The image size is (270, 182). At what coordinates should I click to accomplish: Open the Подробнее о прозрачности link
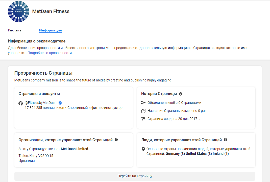coord(50,53)
